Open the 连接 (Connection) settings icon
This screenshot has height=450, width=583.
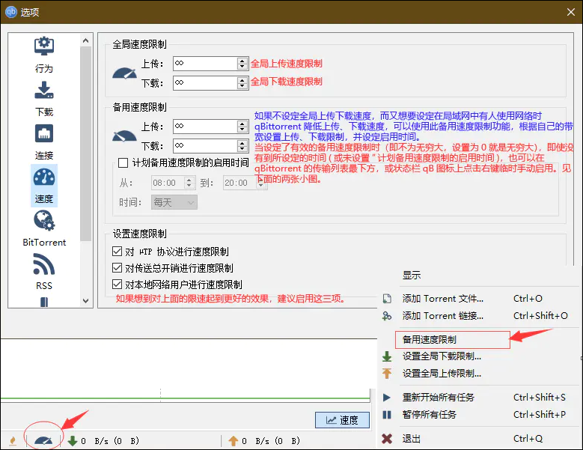coord(44,135)
